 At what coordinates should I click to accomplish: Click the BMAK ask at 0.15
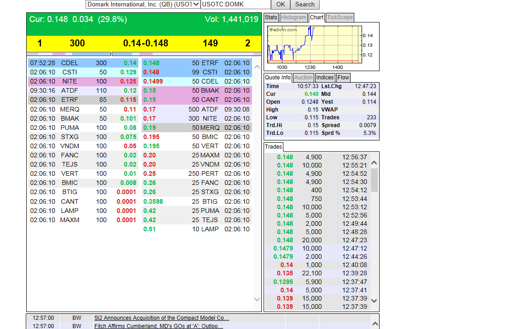(x=197, y=91)
